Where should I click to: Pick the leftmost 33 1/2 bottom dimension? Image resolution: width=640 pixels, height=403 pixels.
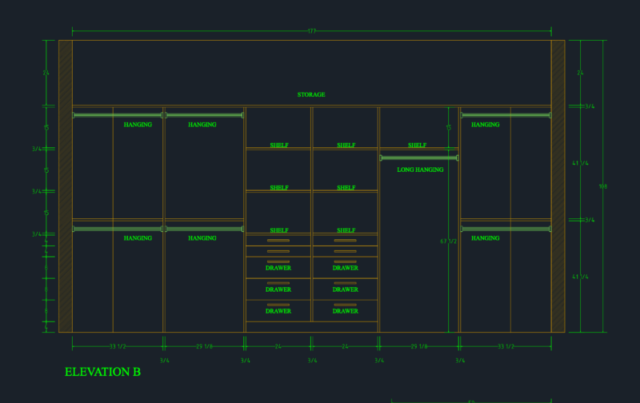pyautogui.click(x=118, y=347)
